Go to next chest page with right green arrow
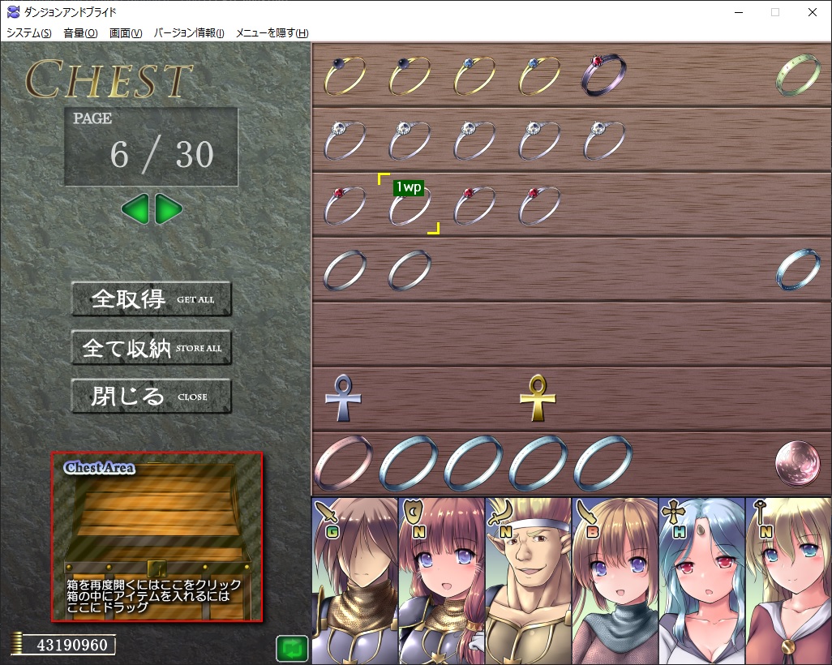 coord(169,209)
